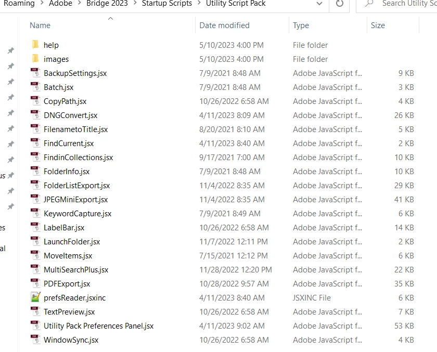
Task: Expand the chevron after Roaming breadcrumb
Action: click(x=42, y=3)
